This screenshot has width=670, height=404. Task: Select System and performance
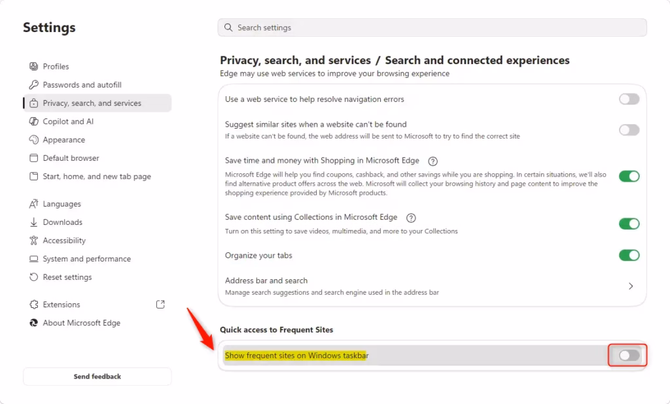tap(97, 259)
